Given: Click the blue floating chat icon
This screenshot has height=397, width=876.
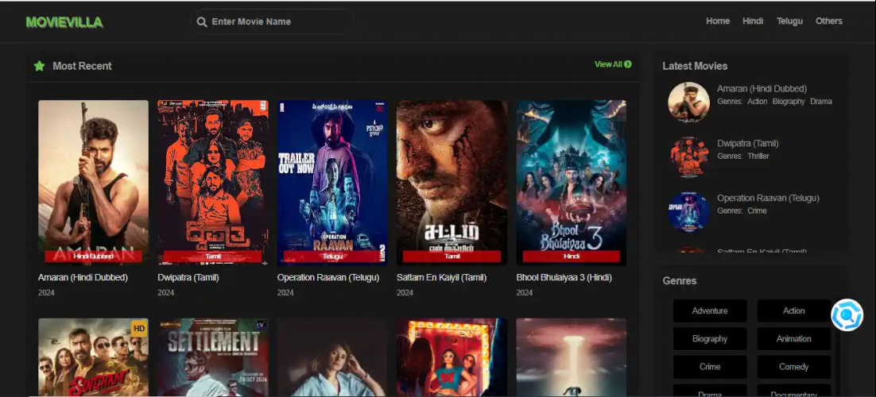Looking at the screenshot, I should [x=847, y=315].
